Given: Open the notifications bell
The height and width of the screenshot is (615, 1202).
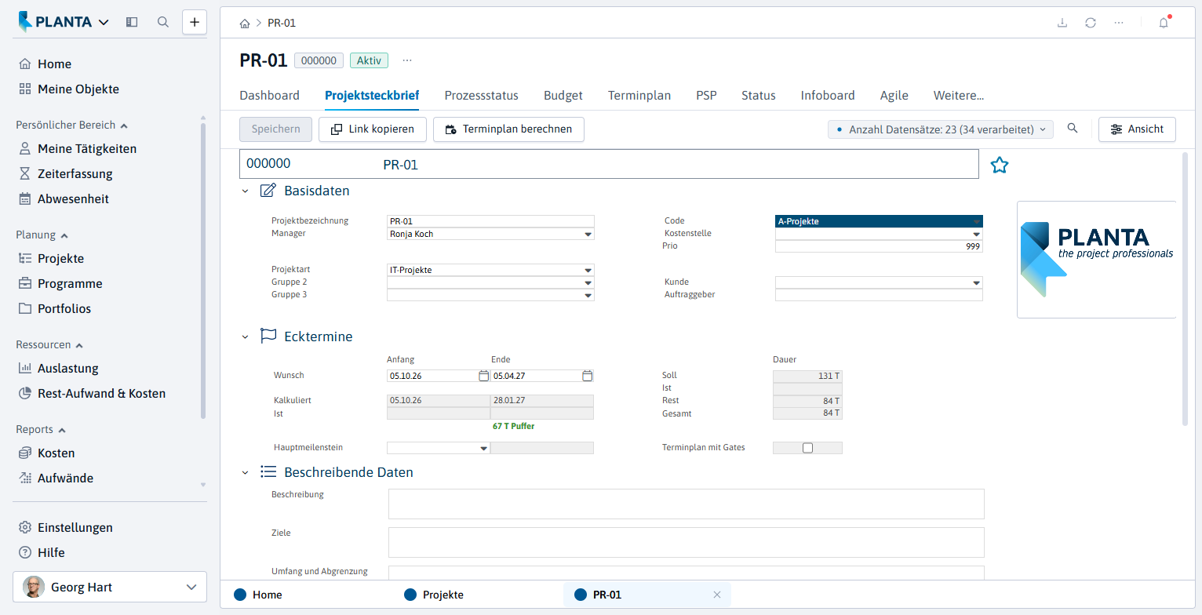Looking at the screenshot, I should [x=1164, y=23].
